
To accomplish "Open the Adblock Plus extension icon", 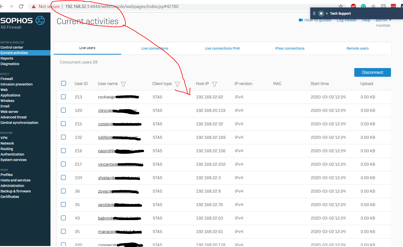I will (353, 6).
